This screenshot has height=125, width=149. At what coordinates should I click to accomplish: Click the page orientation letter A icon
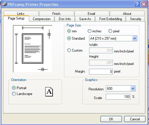click(49, 92)
